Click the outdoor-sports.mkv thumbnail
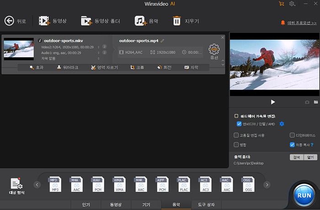Image resolution: width=320 pixels, height=210 pixels. click(x=19, y=49)
